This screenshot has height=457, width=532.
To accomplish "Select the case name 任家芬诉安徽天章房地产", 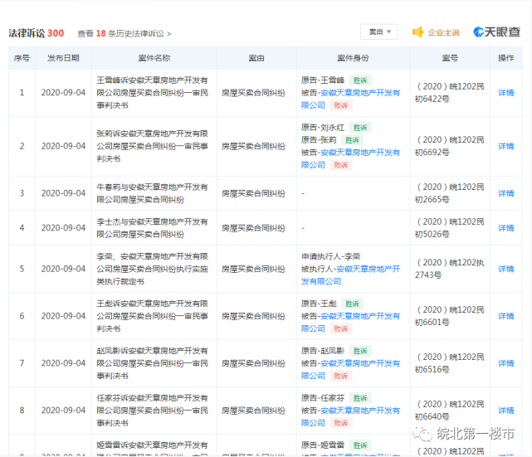I will [153, 411].
